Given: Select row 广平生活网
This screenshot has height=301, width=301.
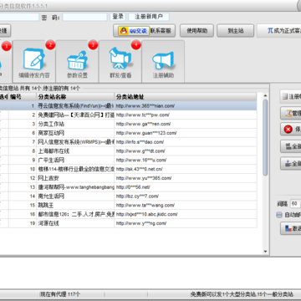Looking at the screenshot, I should click(128, 160).
